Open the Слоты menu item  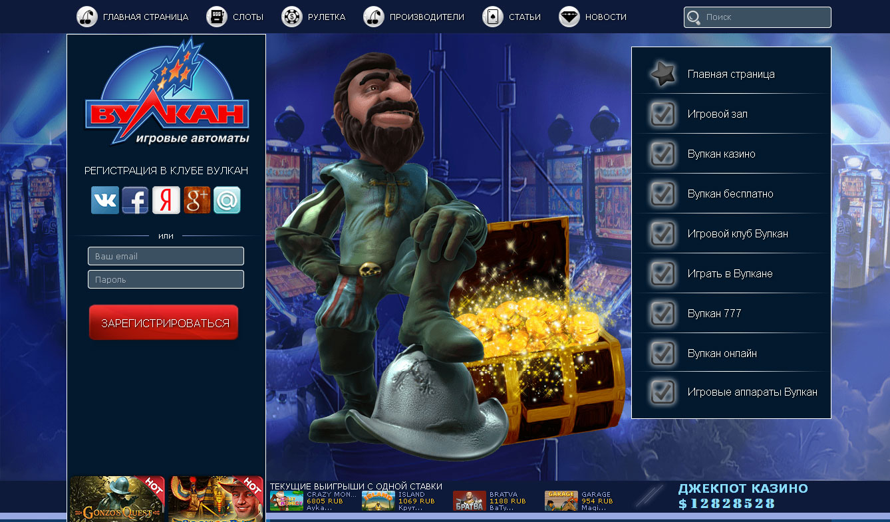(248, 17)
